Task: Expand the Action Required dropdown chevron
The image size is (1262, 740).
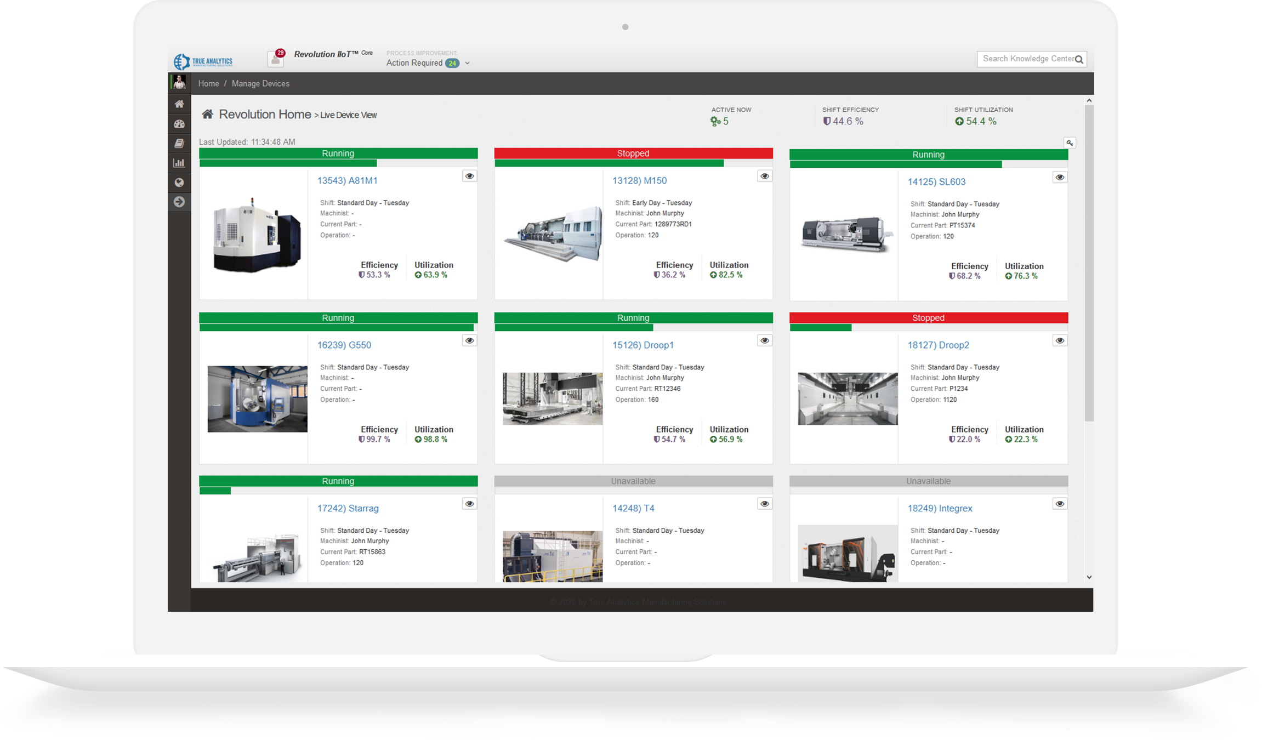Action: click(468, 63)
